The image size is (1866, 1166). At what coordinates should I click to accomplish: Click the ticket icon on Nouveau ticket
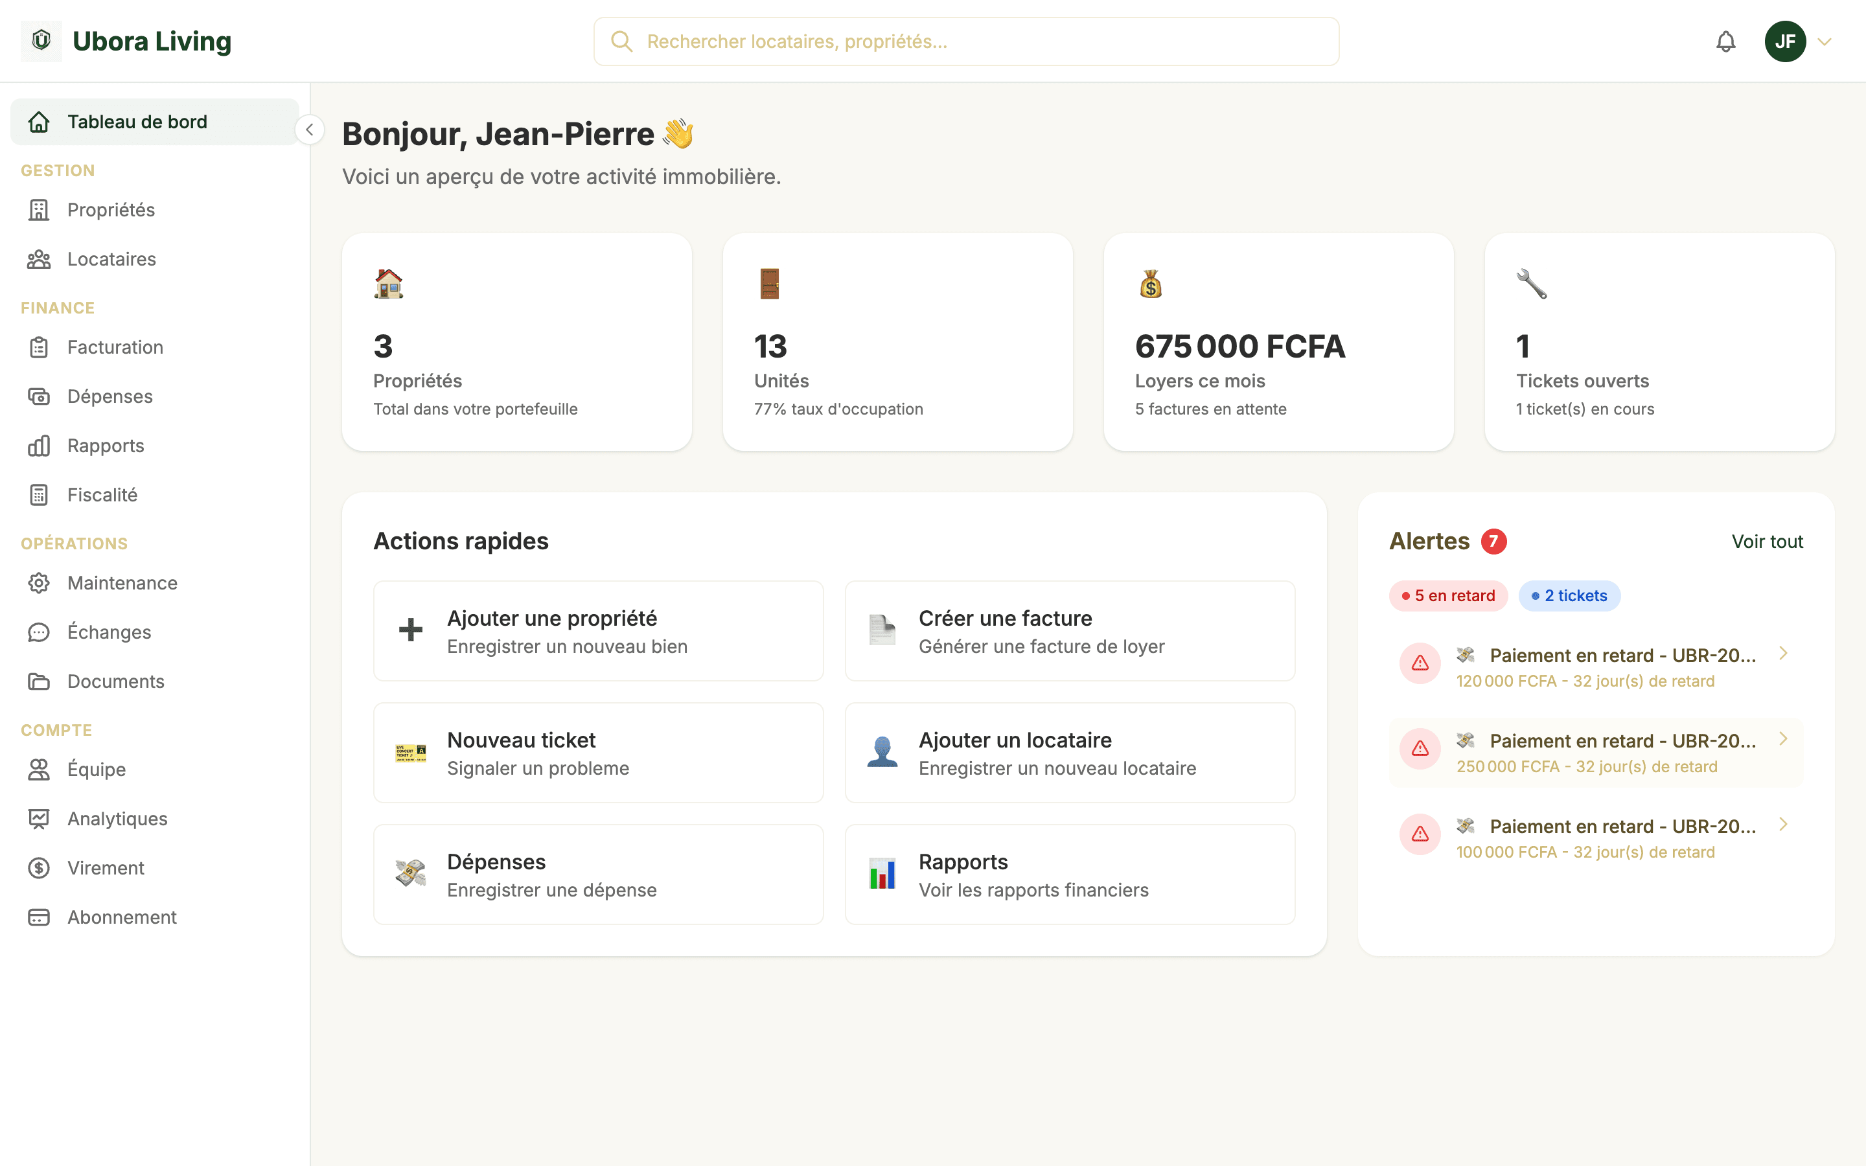410,753
